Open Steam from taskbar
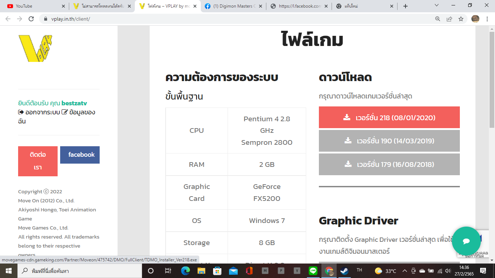This screenshot has width=495, height=278. tap(344, 271)
